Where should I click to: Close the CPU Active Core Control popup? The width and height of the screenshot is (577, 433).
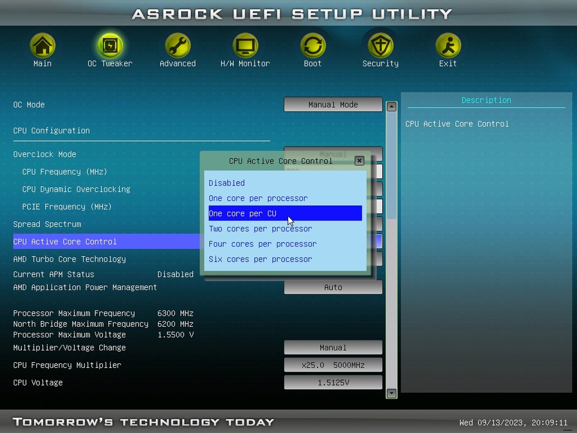point(359,161)
